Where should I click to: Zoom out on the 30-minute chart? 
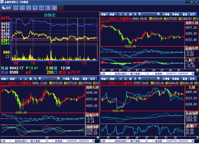point(158,79)
